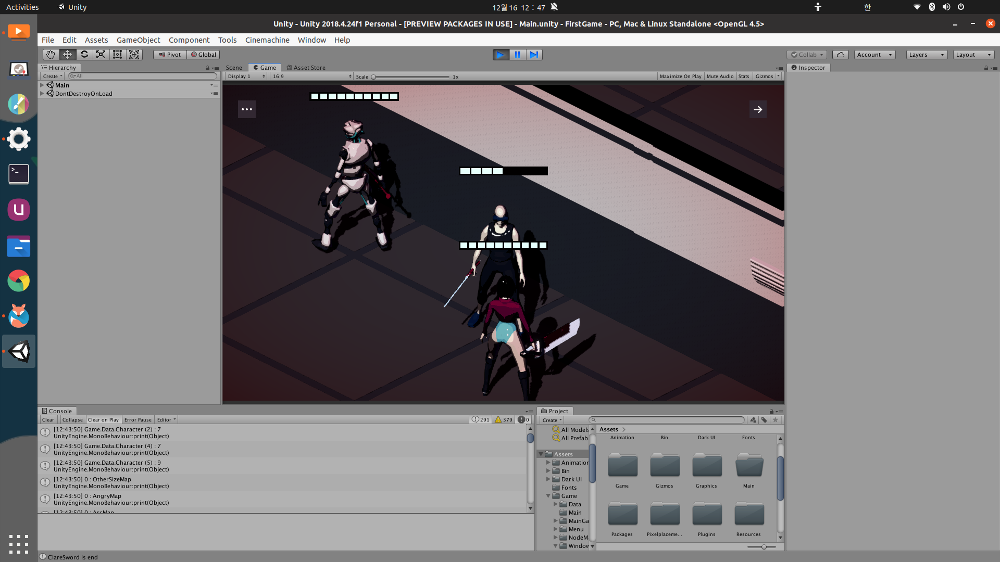Open the GameObject menu

pyautogui.click(x=138, y=40)
